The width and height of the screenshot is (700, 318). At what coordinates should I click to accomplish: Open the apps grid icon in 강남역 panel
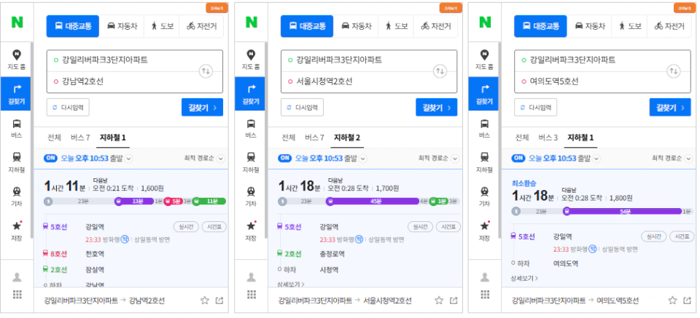[17, 295]
